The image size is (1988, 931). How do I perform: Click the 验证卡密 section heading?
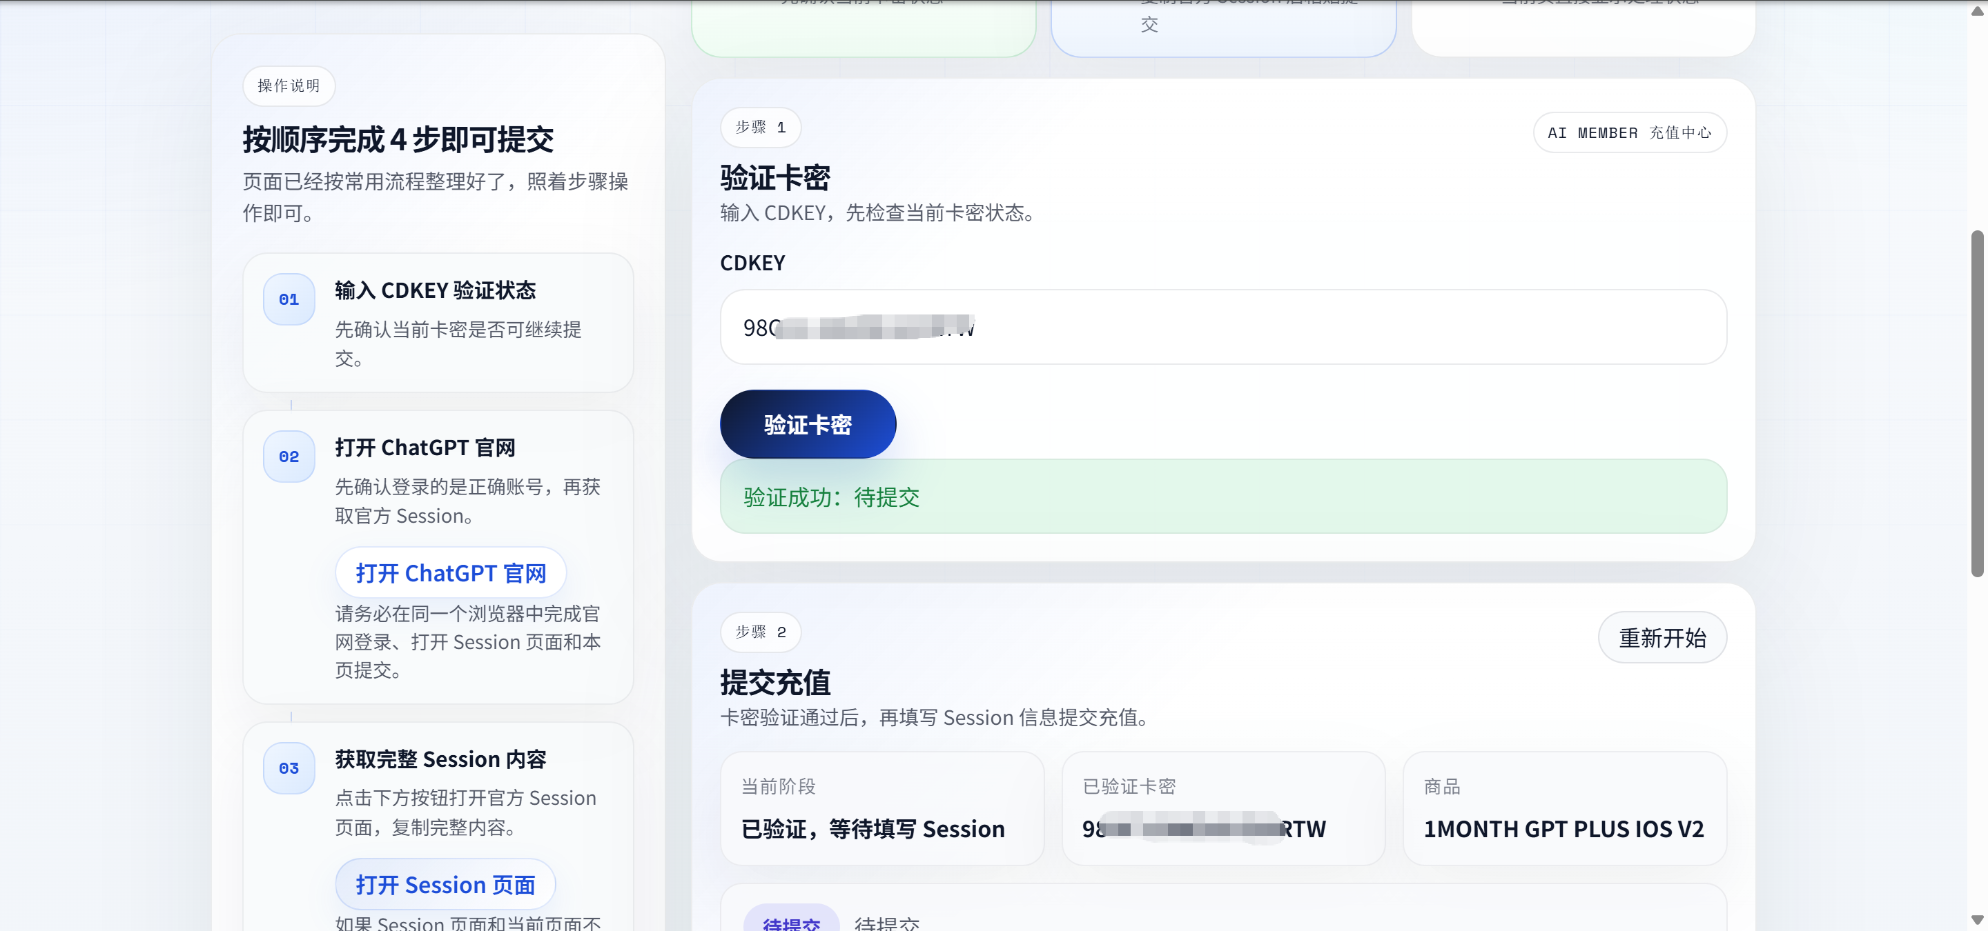[774, 178]
